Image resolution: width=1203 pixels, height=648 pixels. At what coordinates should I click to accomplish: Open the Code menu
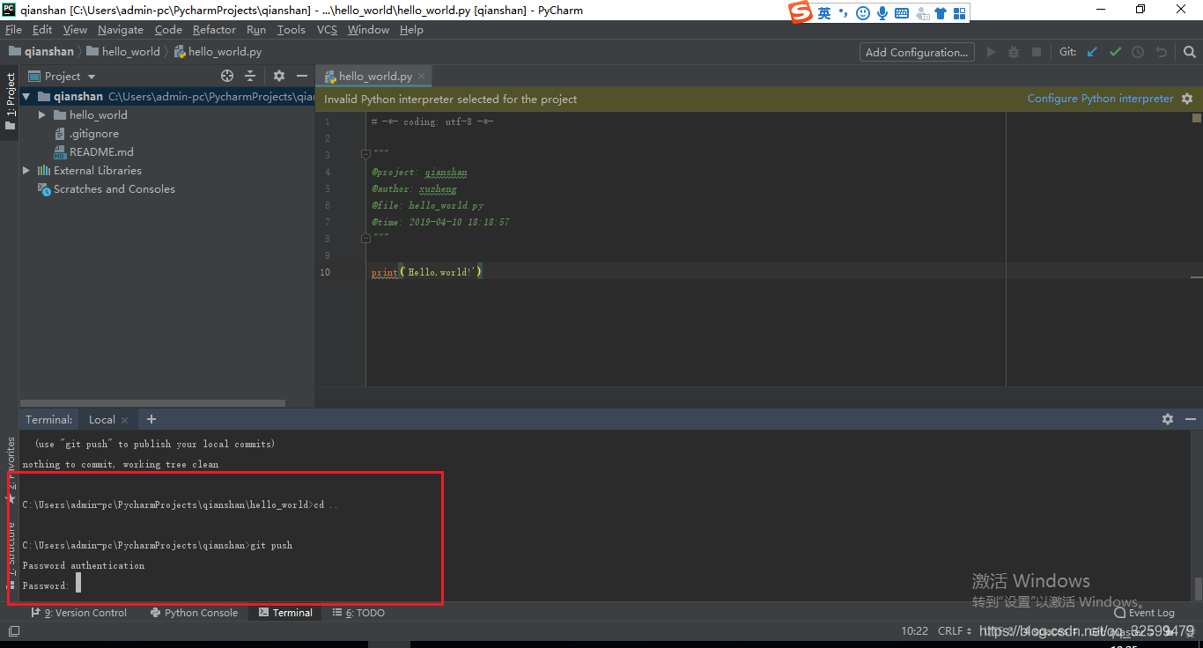tap(168, 29)
